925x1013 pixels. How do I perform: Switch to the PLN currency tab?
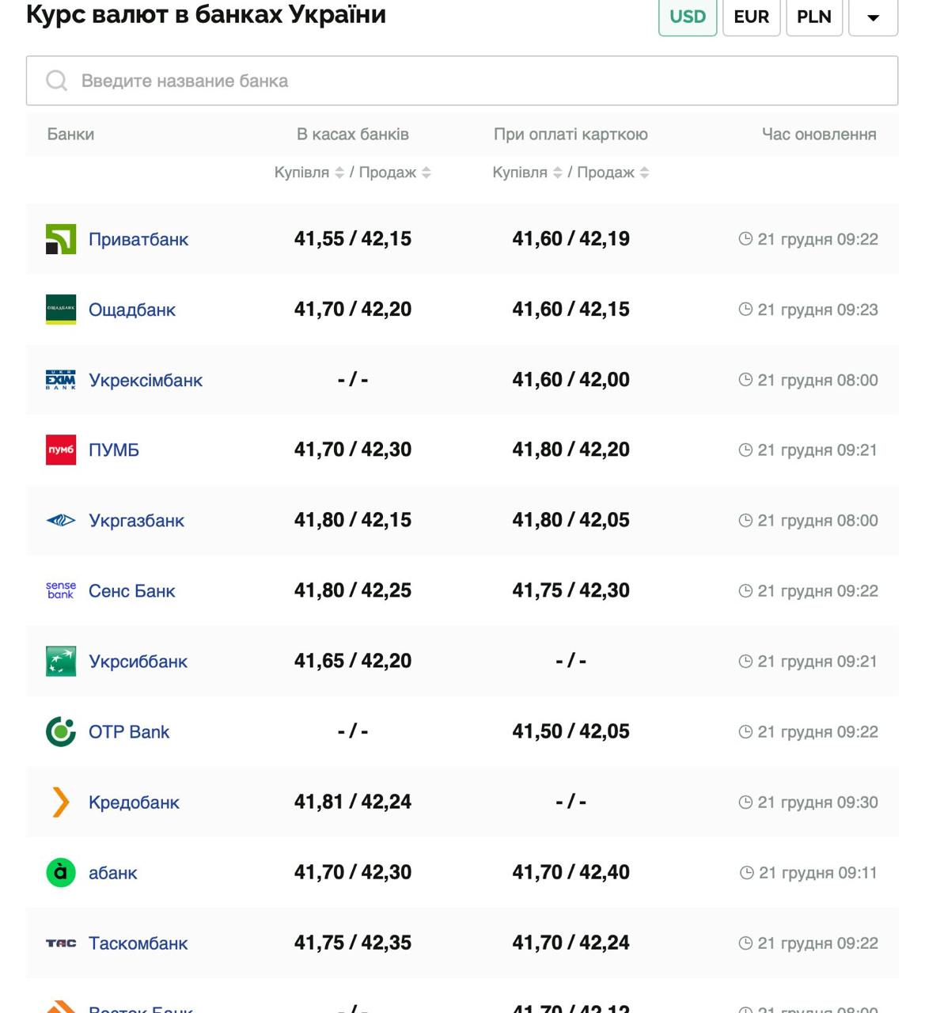click(x=813, y=17)
